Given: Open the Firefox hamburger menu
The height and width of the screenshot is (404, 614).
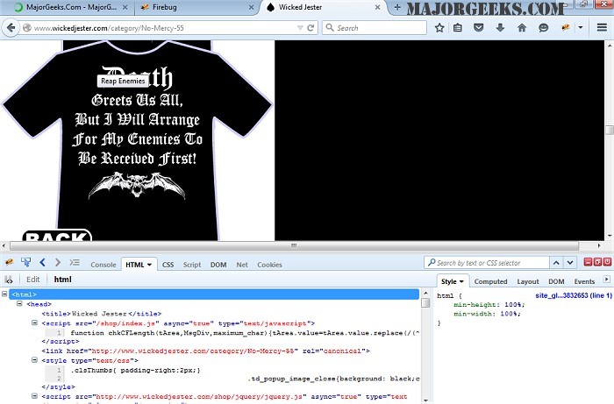Looking at the screenshot, I should pos(602,28).
